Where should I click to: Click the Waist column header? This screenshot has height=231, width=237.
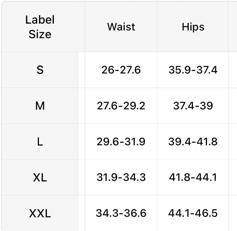coord(121,27)
